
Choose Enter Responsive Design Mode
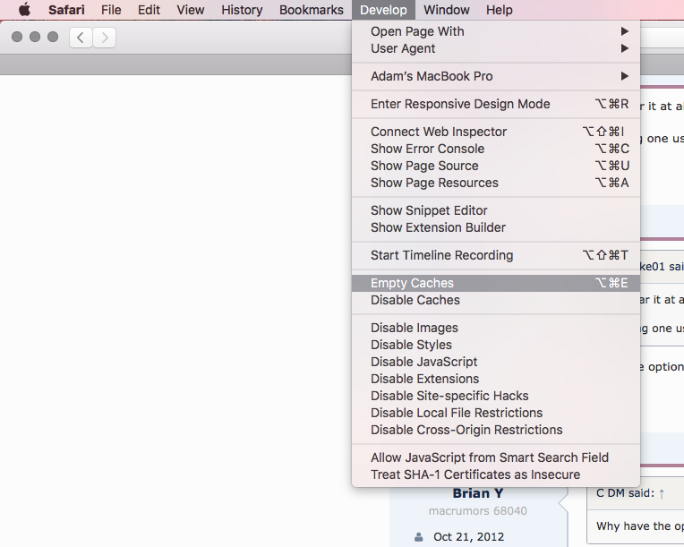(x=496, y=104)
